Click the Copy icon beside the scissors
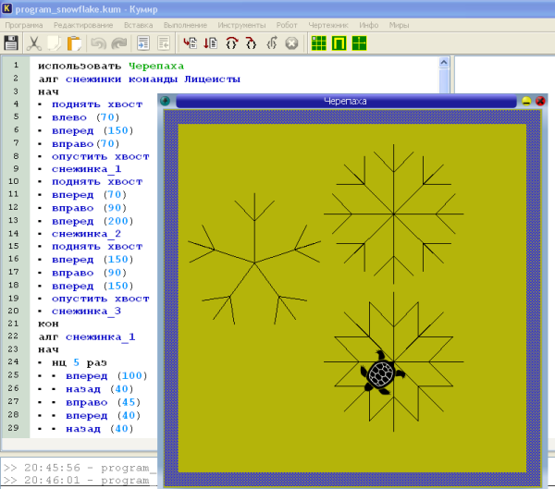The width and height of the screenshot is (555, 489). pos(55,43)
